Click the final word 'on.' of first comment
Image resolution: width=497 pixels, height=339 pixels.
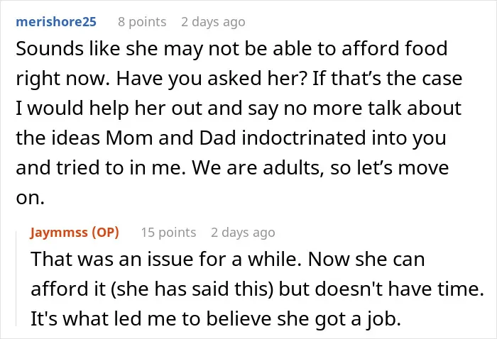pos(30,198)
